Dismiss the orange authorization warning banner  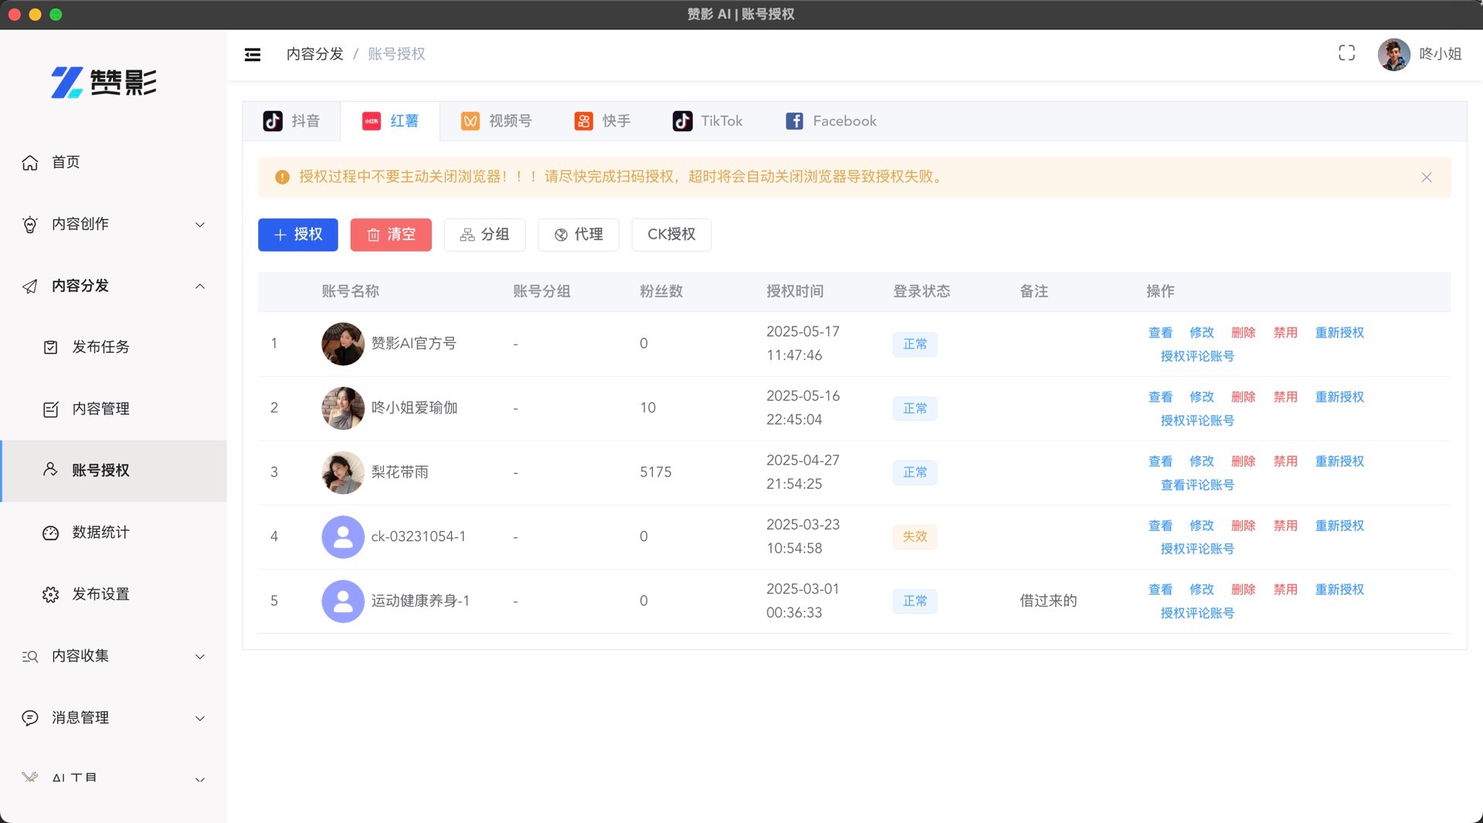pos(1426,178)
